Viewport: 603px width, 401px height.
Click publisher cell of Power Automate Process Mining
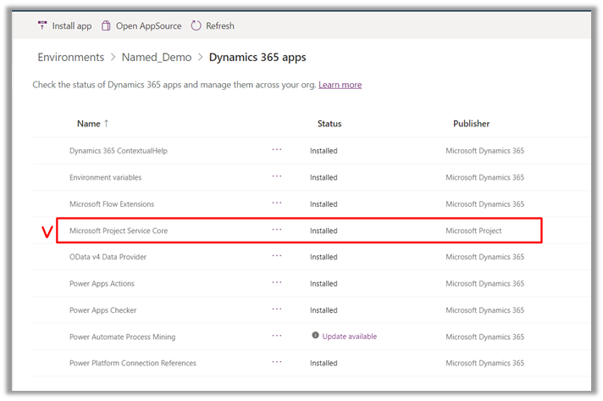[x=484, y=337]
